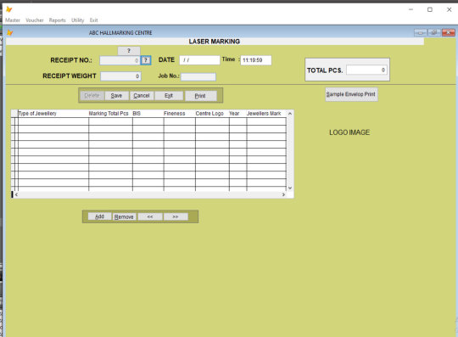Go to the previous record with <<

(x=150, y=216)
